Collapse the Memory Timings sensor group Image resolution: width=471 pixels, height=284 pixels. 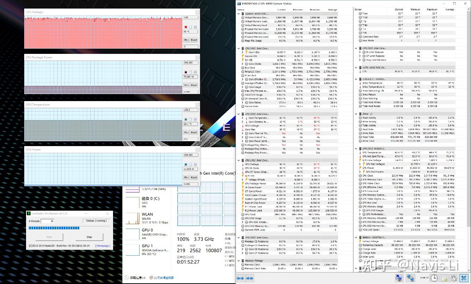(x=239, y=261)
